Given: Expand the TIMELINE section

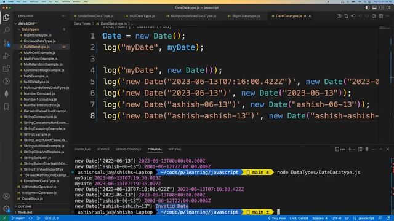Looking at the screenshot, I should (x=25, y=212).
